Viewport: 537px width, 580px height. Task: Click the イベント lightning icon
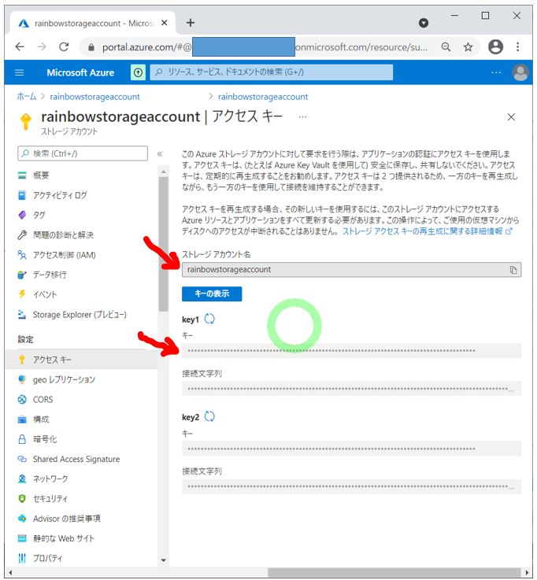pyautogui.click(x=22, y=294)
